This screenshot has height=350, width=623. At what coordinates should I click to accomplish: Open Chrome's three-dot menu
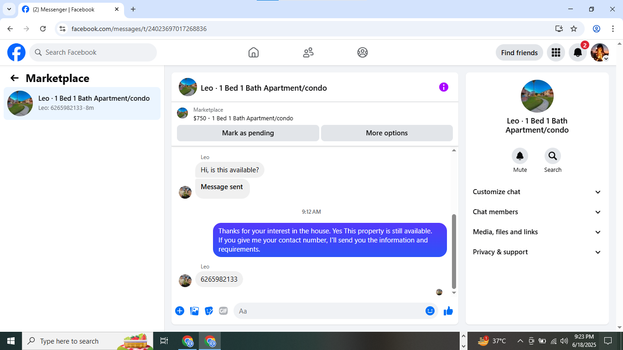click(613, 29)
